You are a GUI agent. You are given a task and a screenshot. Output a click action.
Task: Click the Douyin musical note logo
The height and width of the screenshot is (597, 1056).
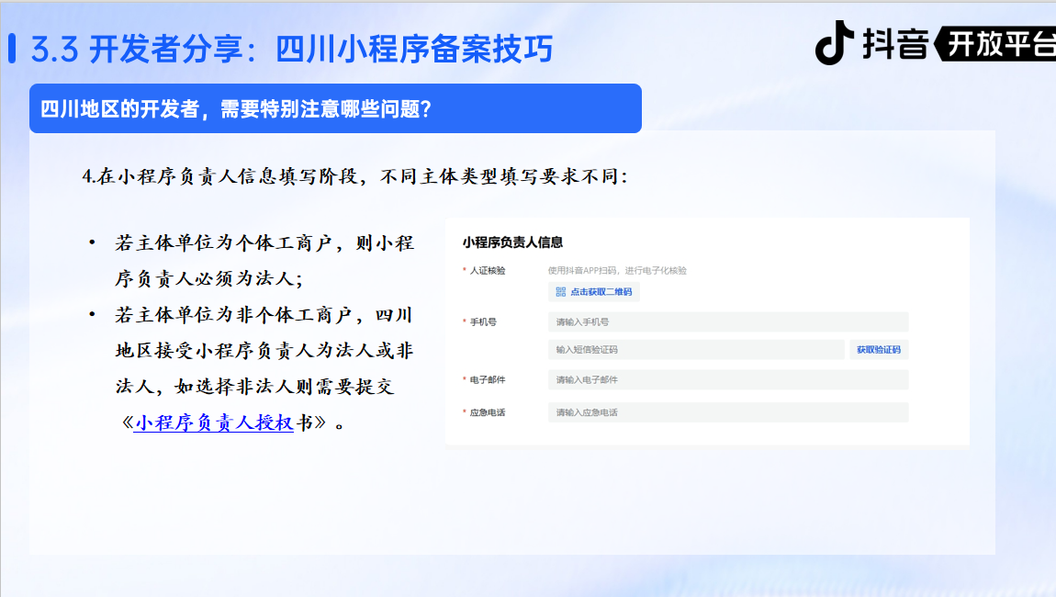tap(835, 43)
